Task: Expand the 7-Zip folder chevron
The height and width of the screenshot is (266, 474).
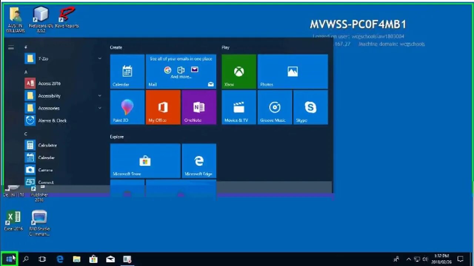Action: [100, 59]
